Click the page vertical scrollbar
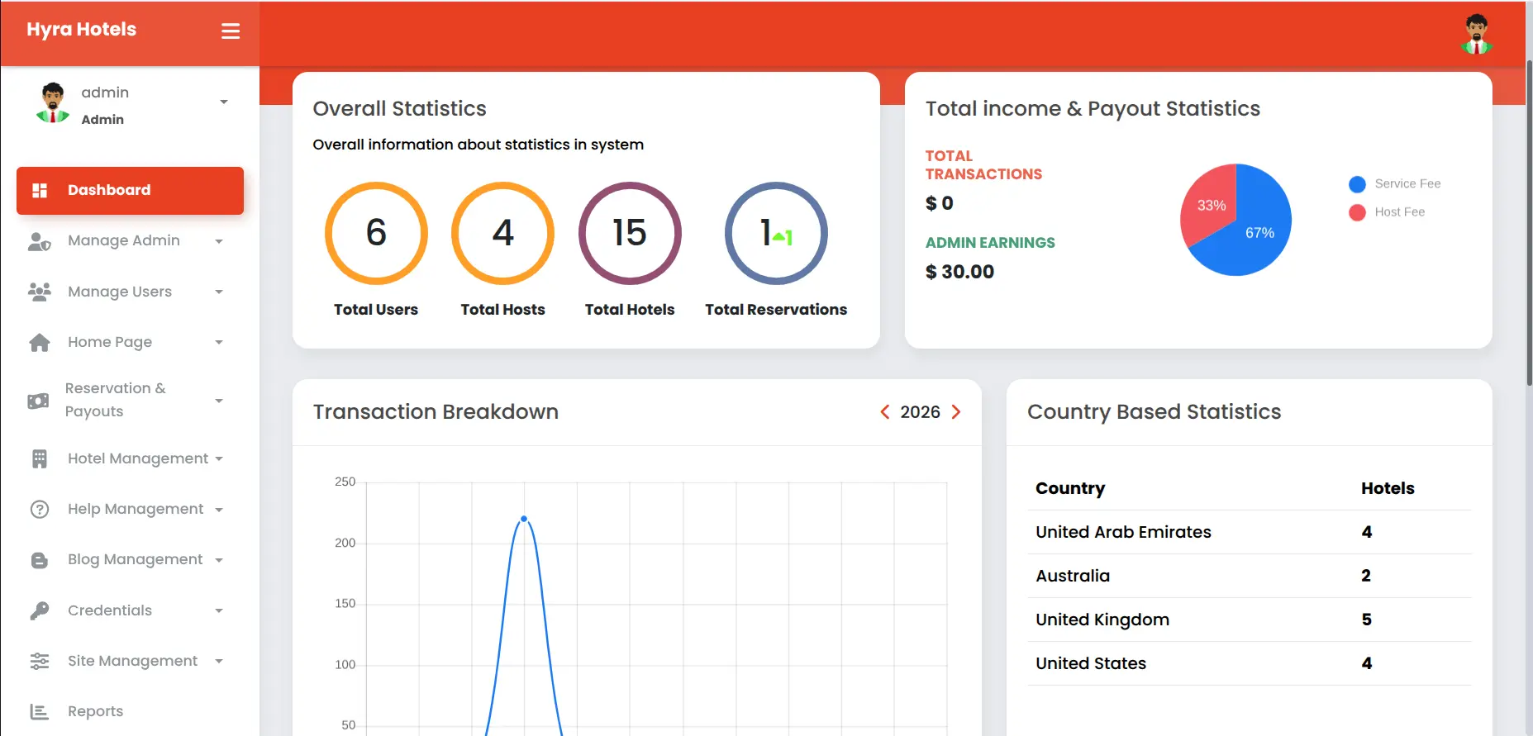The width and height of the screenshot is (1533, 736). 1529,223
